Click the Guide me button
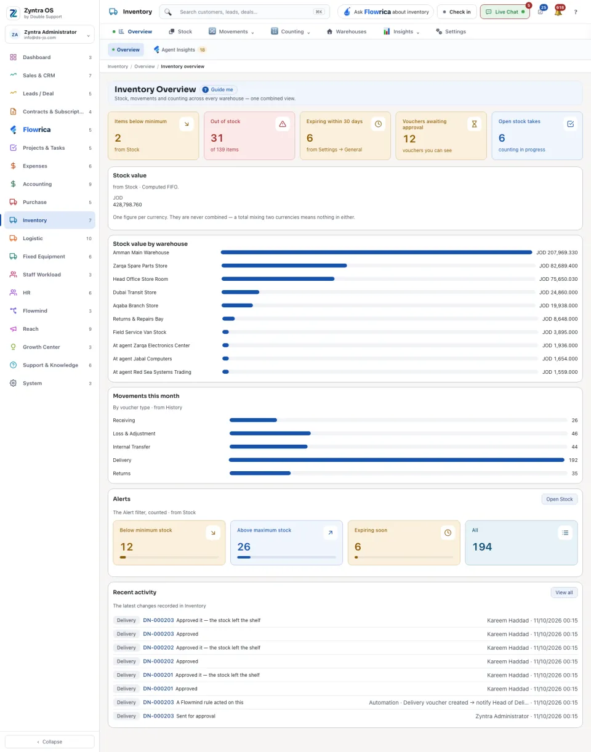 (219, 90)
